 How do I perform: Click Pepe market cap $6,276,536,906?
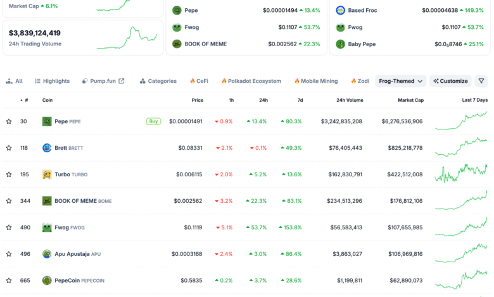402,121
